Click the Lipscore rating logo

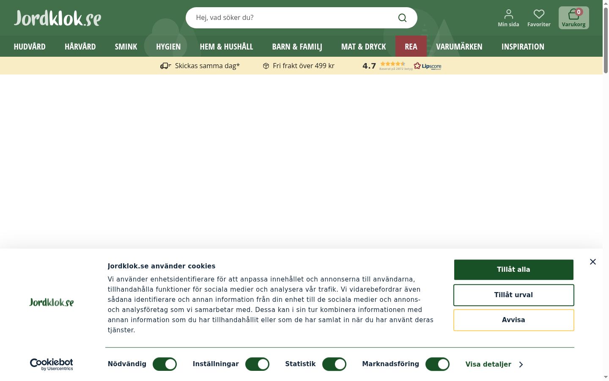coord(428,66)
